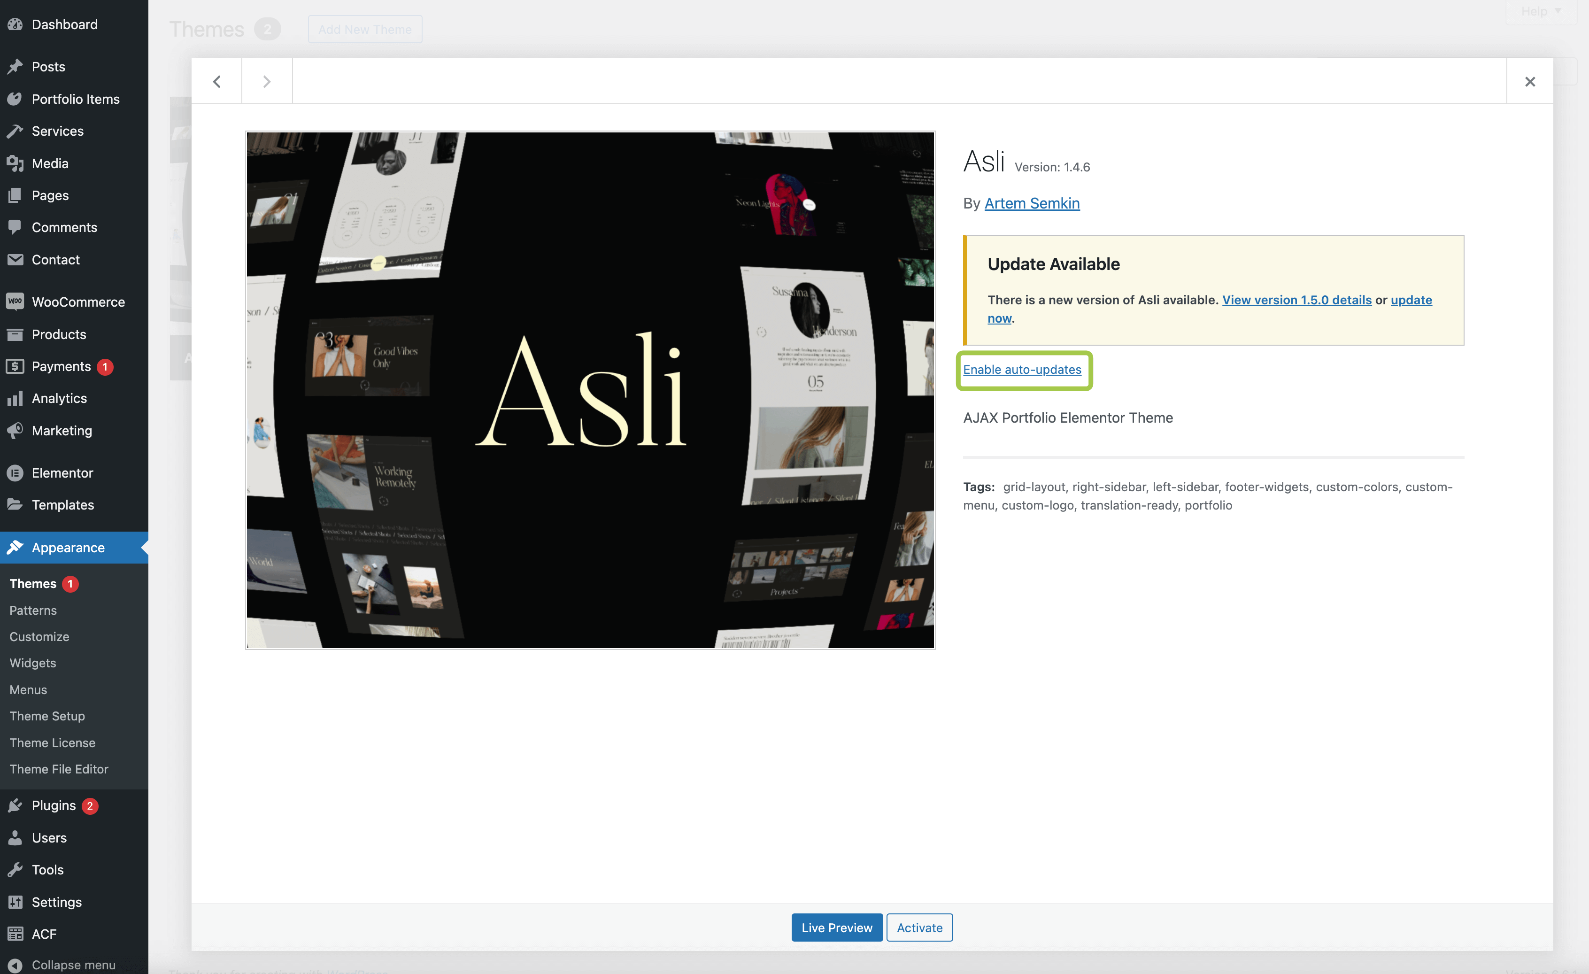Enable auto-updates for Asli theme
This screenshot has width=1589, height=974.
click(x=1021, y=370)
